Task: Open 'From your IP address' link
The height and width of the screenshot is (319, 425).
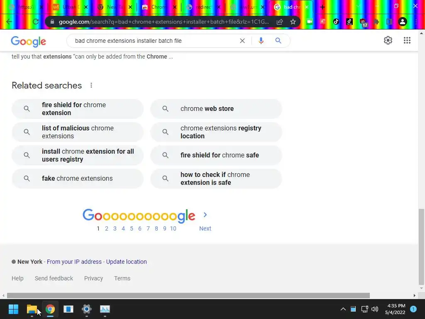Action: (x=74, y=262)
